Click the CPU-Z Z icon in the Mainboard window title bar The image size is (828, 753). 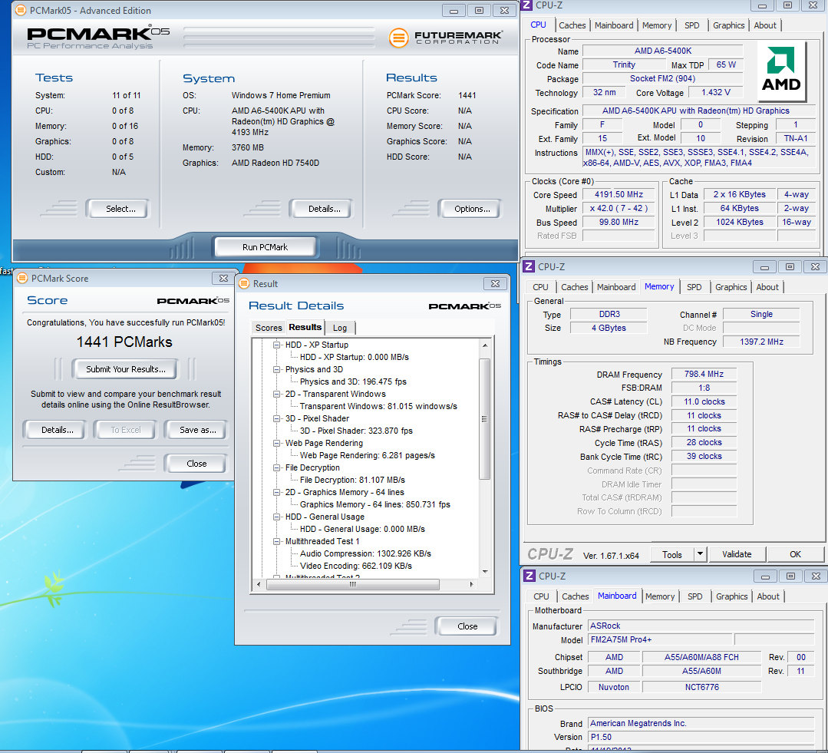(529, 576)
